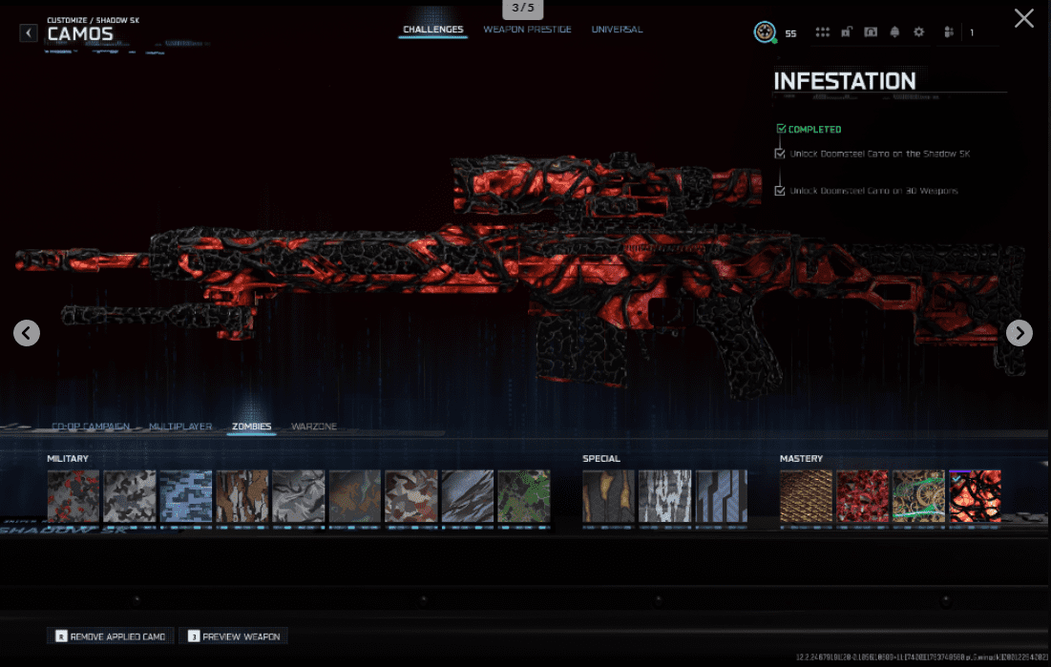1051x667 pixels.
Task: Click Remove Applied Camo button
Action: [111, 636]
